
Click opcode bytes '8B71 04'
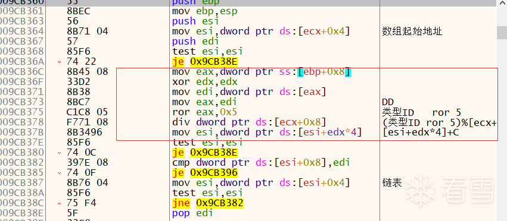(88, 31)
